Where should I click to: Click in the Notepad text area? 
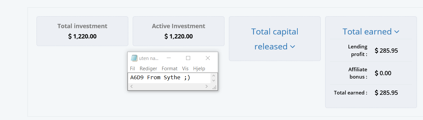(170, 78)
